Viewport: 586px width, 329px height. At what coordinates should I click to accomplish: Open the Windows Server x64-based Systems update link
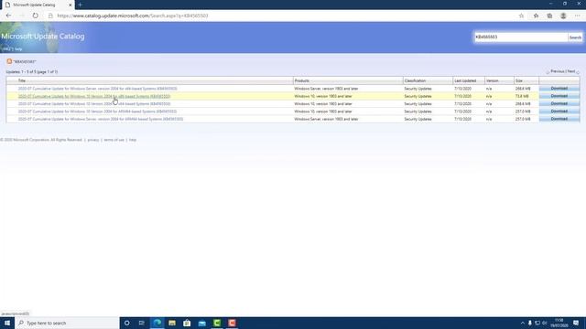click(98, 89)
